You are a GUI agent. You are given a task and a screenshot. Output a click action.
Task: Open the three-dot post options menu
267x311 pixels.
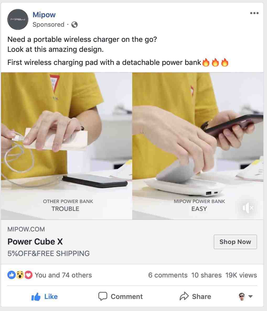(254, 13)
